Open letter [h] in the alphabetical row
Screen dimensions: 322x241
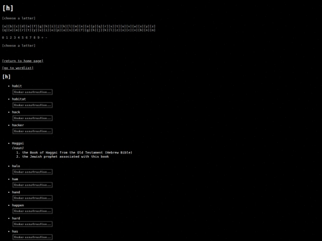tap(46, 26)
